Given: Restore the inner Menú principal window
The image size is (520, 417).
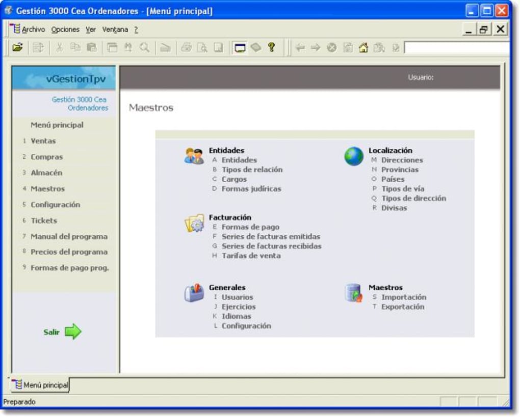Looking at the screenshot, I should coord(483,30).
